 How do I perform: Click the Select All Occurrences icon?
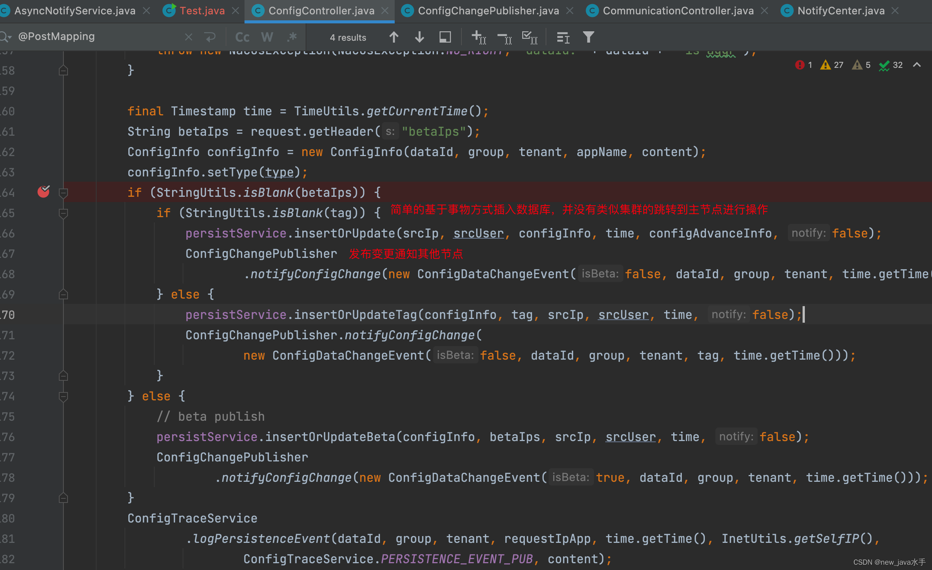529,37
